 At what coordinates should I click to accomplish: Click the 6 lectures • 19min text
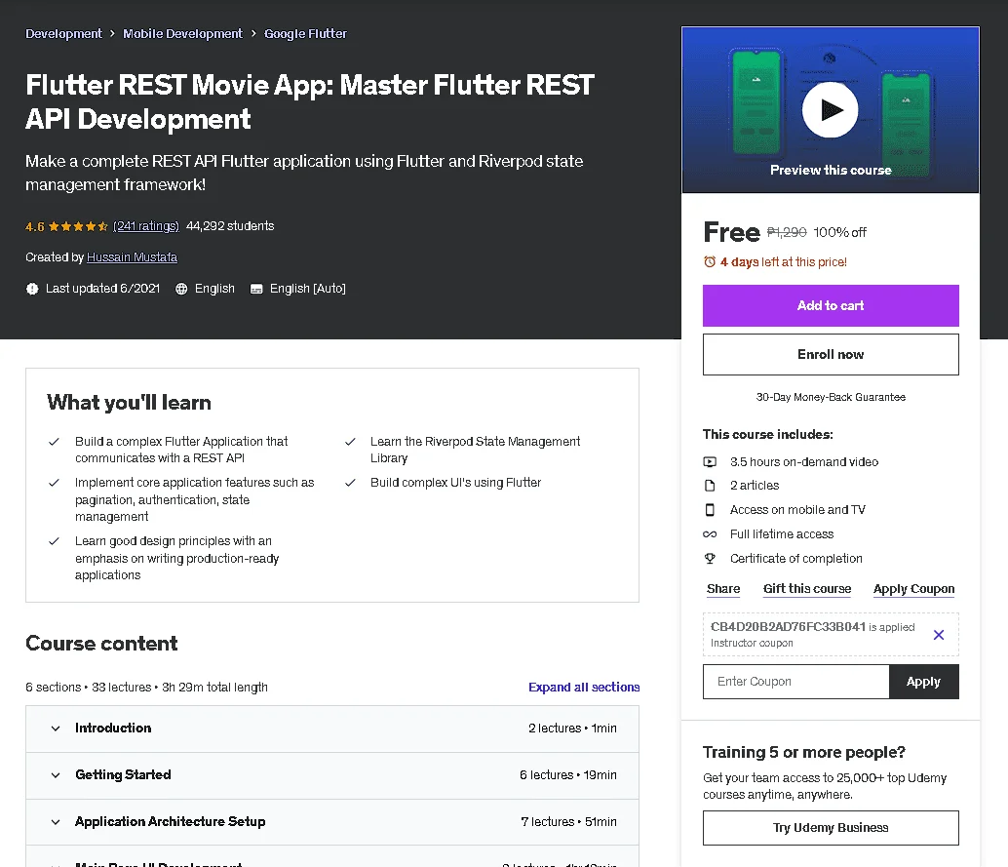(568, 775)
